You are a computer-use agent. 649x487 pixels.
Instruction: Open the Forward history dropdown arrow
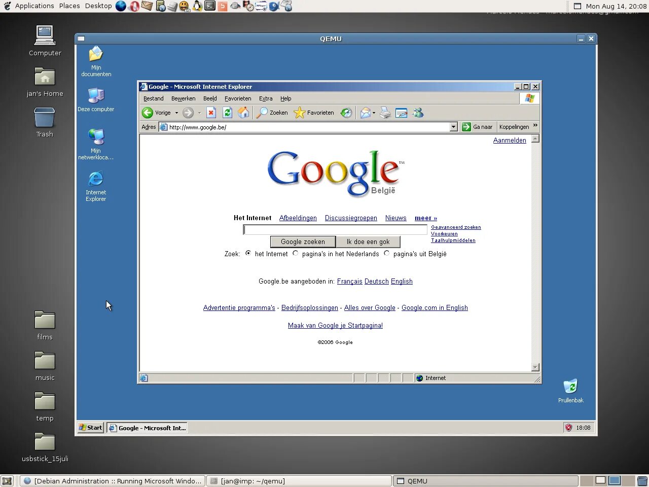coord(199,113)
